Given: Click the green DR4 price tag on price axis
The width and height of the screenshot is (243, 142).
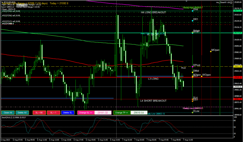Looking at the screenshot, I should pos(238,11).
